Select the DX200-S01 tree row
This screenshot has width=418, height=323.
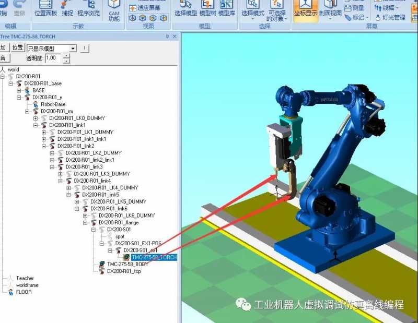click(x=119, y=229)
